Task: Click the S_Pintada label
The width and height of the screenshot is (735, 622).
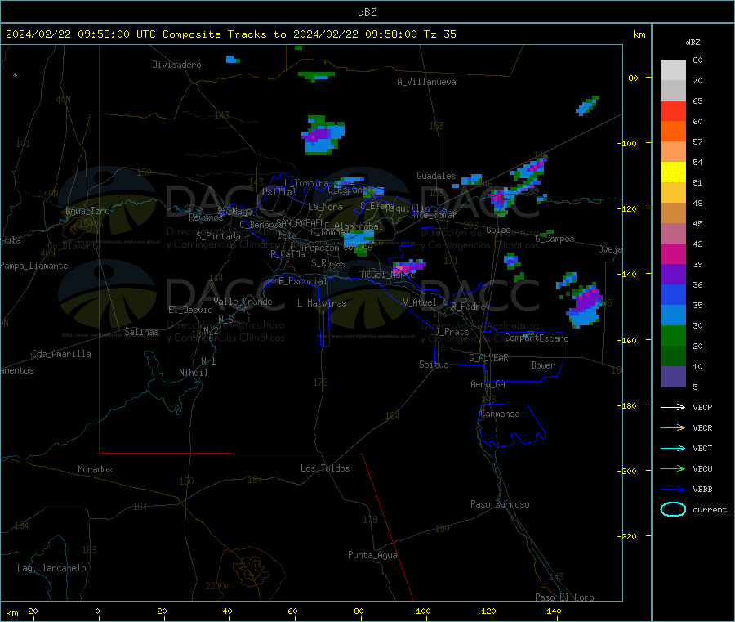Action: point(218,236)
